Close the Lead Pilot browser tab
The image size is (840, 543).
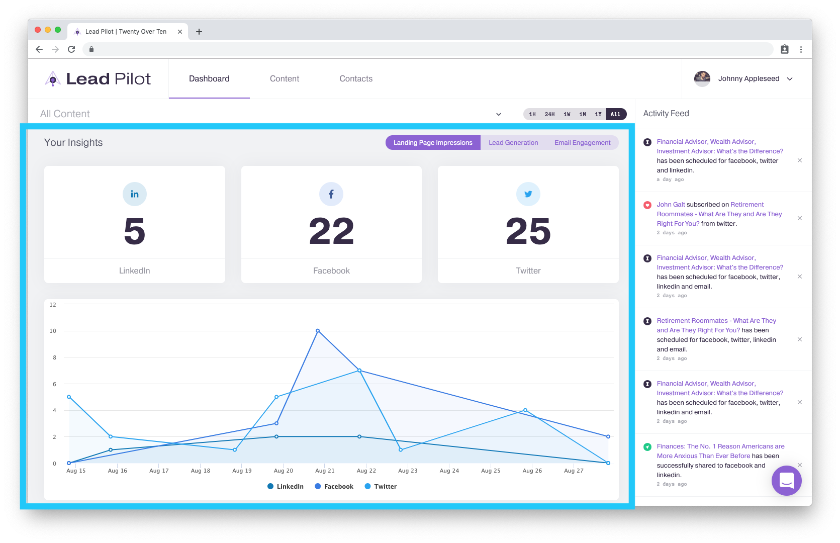[180, 32]
